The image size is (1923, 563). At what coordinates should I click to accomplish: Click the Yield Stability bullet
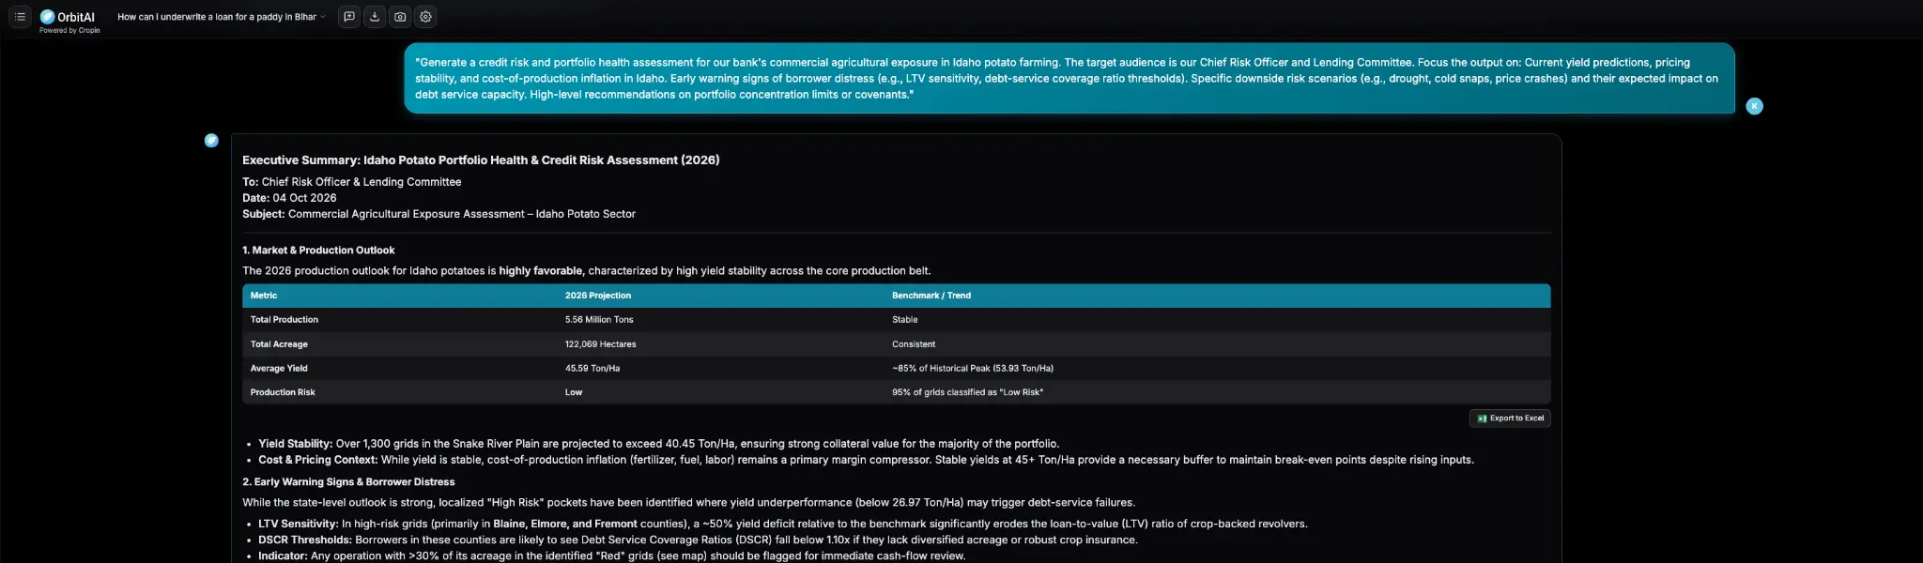coord(658,444)
